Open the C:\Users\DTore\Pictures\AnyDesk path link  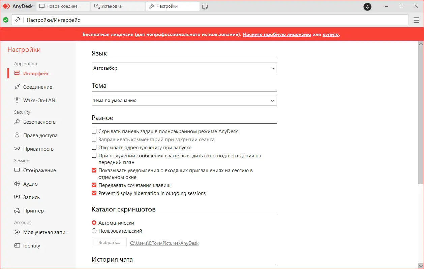tap(164, 243)
